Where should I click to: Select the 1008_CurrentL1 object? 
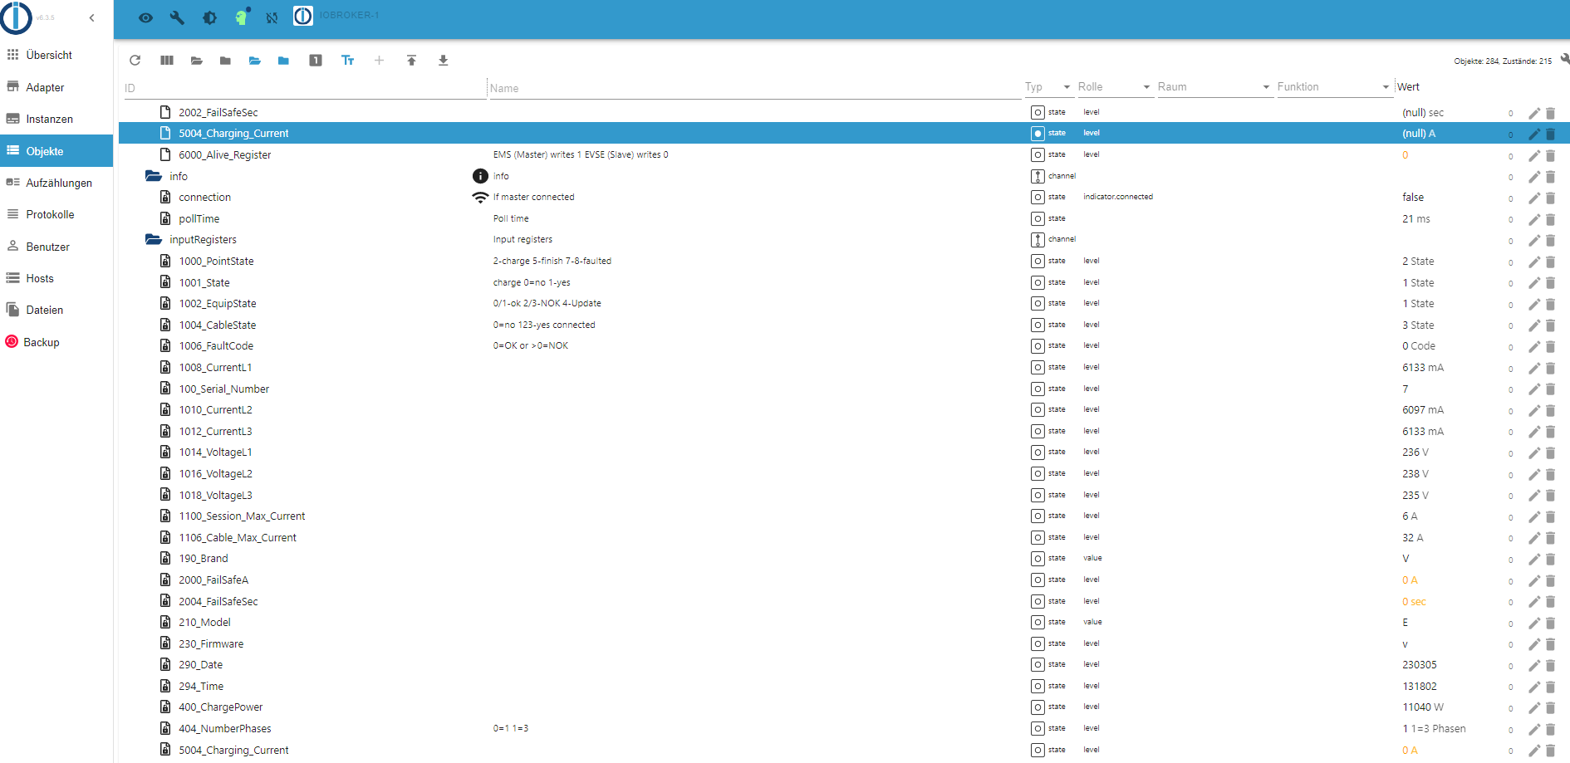[844, 367]
